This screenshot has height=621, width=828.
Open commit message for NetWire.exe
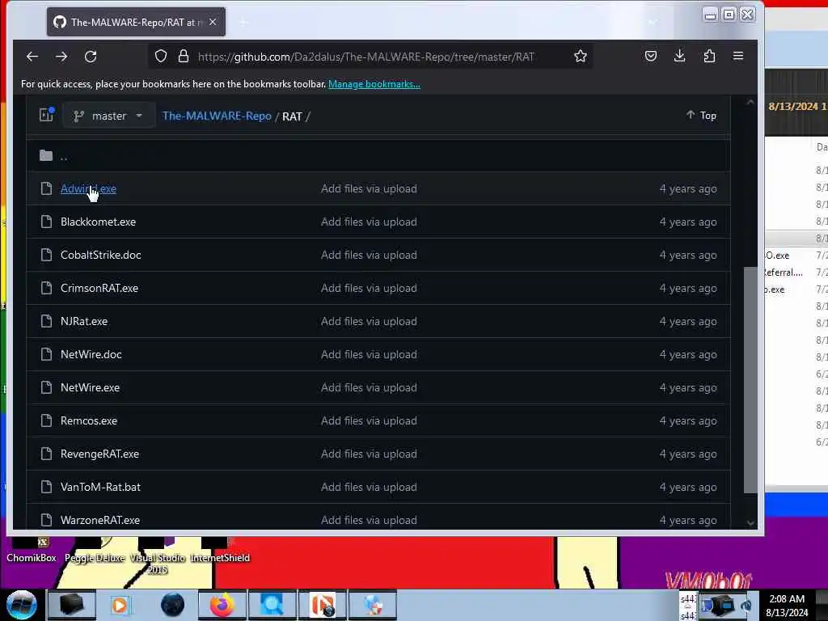(x=369, y=387)
